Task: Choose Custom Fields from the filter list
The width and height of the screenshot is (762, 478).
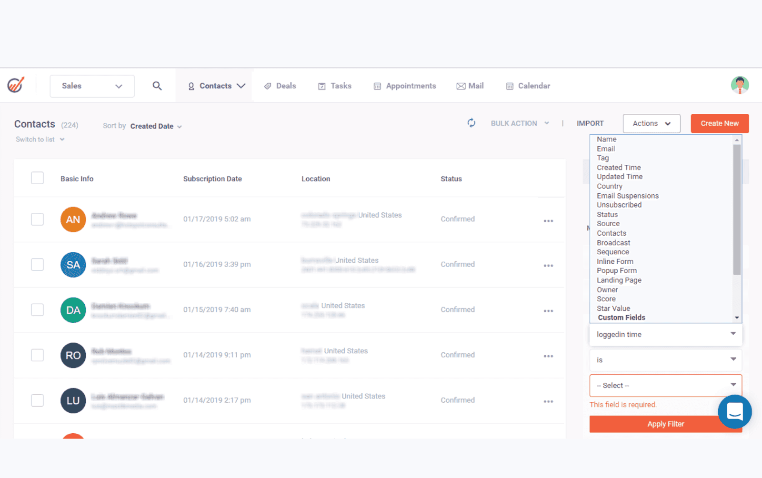Action: point(621,317)
